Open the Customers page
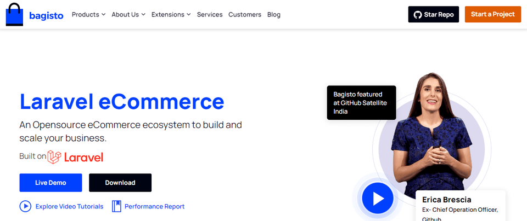The width and height of the screenshot is (527, 221). (245, 14)
